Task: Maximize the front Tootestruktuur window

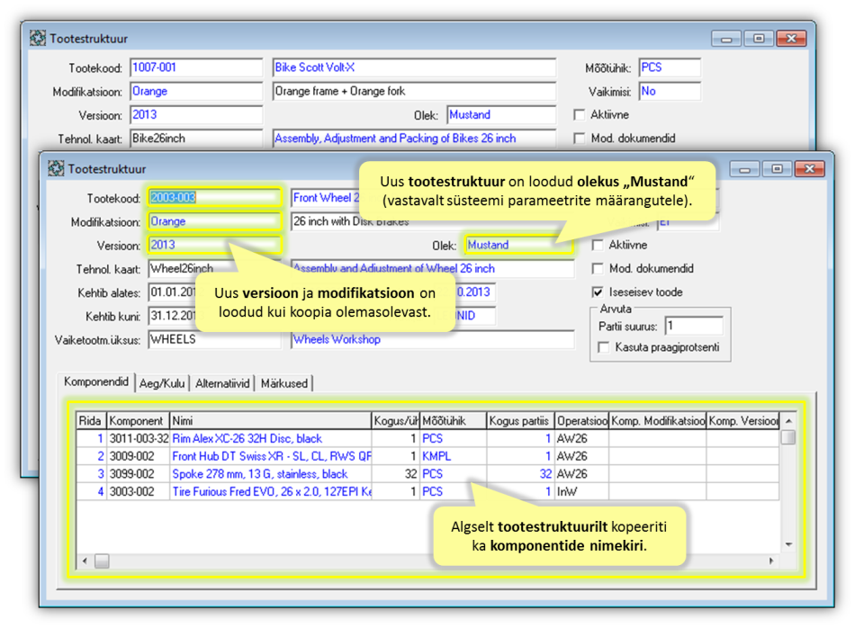Action: click(x=777, y=169)
